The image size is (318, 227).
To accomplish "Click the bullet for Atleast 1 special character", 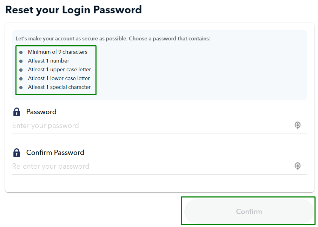I will [21, 87].
